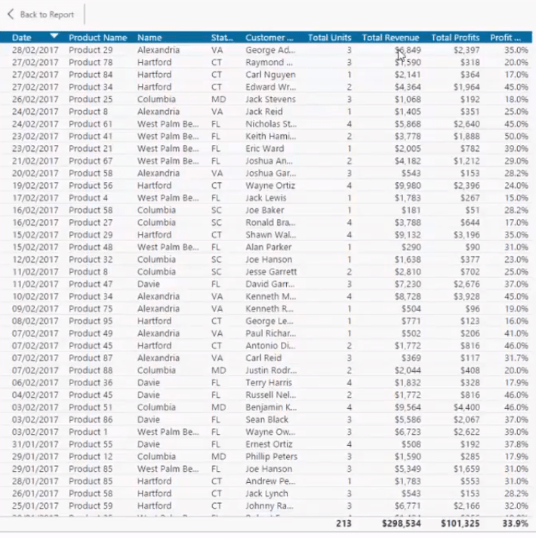Click revenue value $5,349
The width and height of the screenshot is (536, 538).
pyautogui.click(x=408, y=469)
